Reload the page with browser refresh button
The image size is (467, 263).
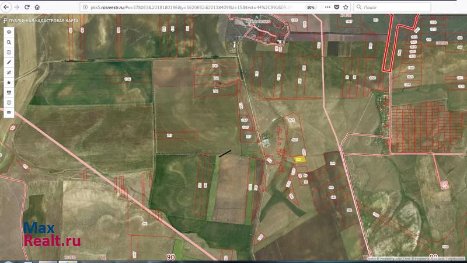[27, 7]
